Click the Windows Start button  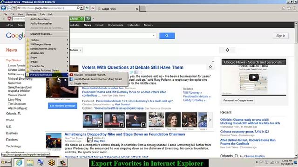point(6,162)
